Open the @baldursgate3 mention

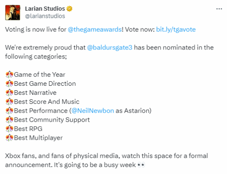click(x=110, y=47)
